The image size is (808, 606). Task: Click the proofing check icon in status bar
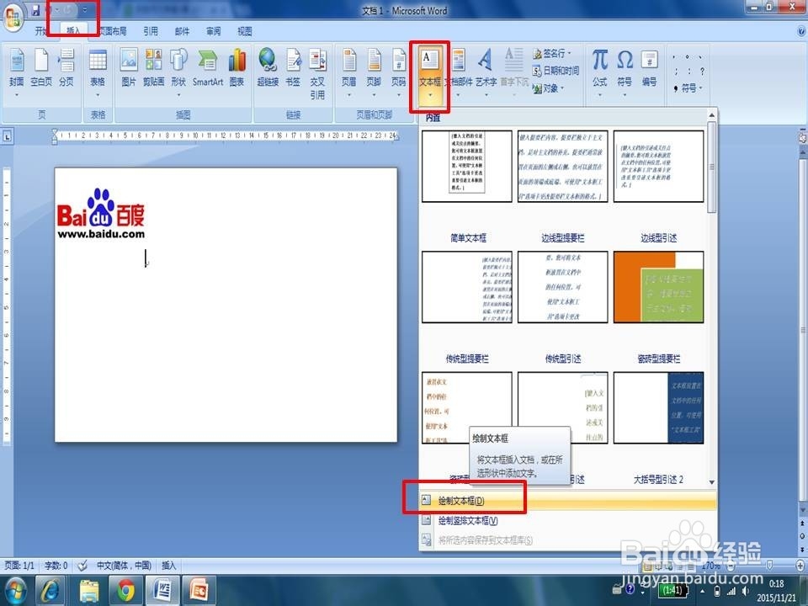[x=82, y=566]
